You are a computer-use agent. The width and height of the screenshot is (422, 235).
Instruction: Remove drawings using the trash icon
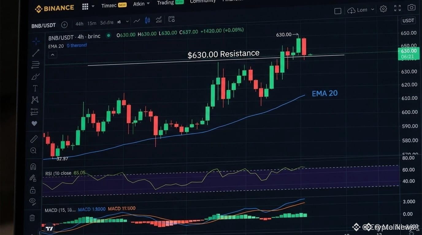tap(32, 218)
